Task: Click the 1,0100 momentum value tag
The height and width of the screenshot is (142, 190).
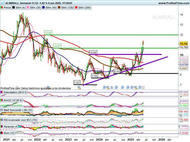Action: (184, 133)
